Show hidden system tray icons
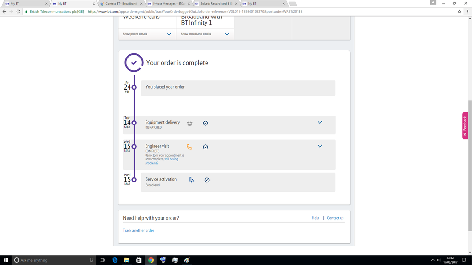The width and height of the screenshot is (472, 265). tap(433, 260)
